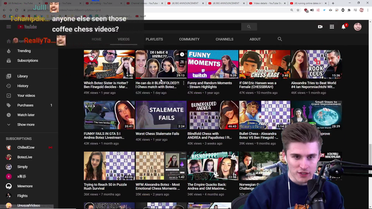Open the FUNNY MOMENTS twitch thumbnail
The width and height of the screenshot is (372, 209).
tap(213, 64)
